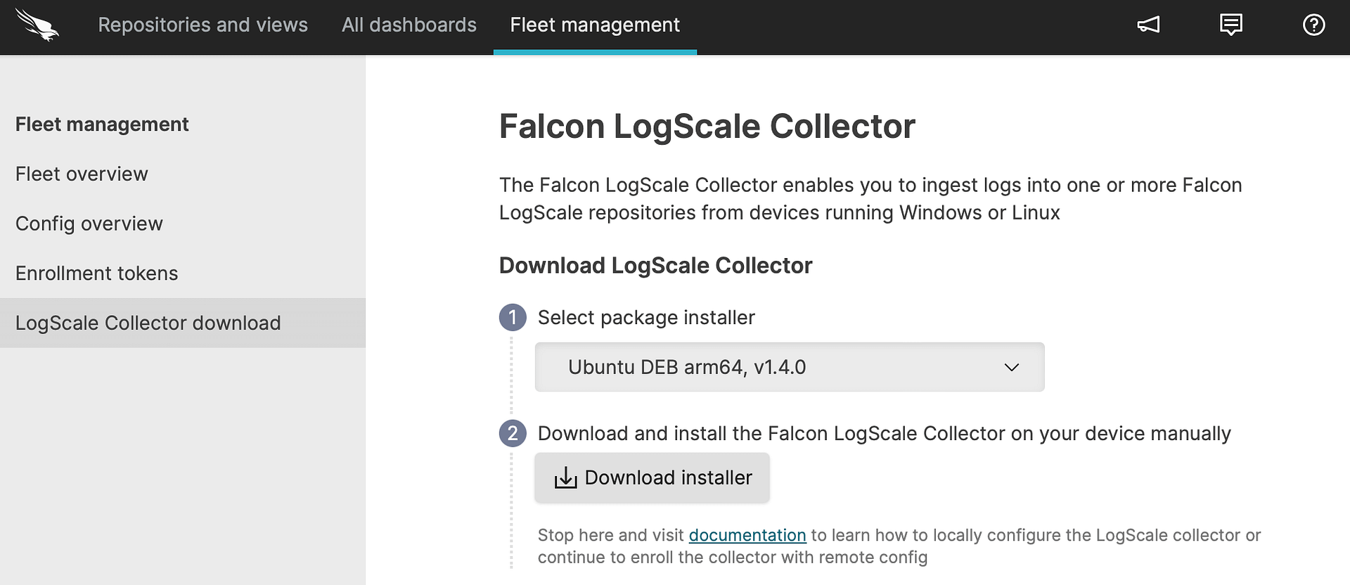
Task: Download the LogScale Collector installer
Action: tap(651, 477)
